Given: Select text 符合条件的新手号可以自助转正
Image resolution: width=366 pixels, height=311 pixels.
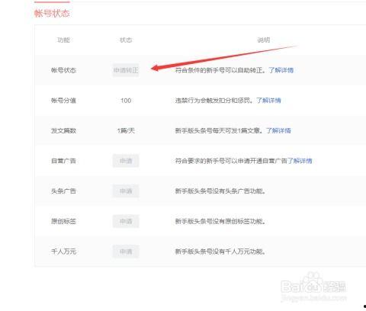Looking at the screenshot, I should coord(220,70).
